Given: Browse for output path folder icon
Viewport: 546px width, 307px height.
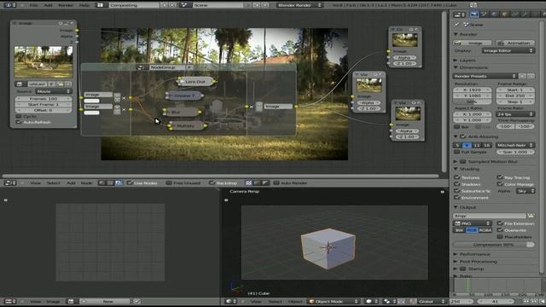Looking at the screenshot, I should click(x=531, y=216).
